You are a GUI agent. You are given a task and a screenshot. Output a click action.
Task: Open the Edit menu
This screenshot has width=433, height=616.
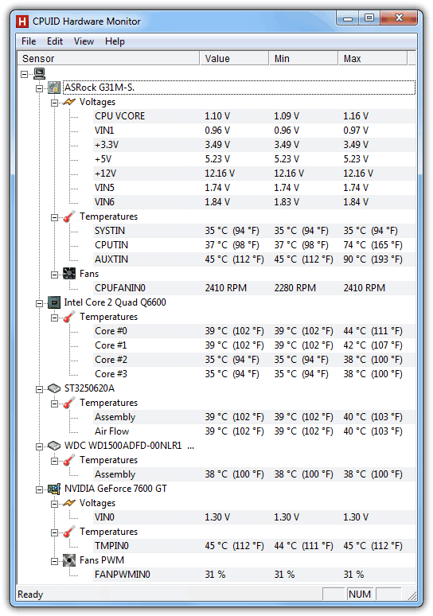55,41
